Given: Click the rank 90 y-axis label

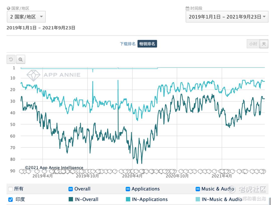Looking at the screenshot, I should coord(13,171).
